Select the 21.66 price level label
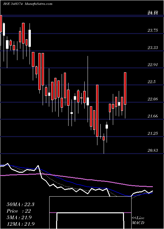Screen dimensions: 164x229 153,116
